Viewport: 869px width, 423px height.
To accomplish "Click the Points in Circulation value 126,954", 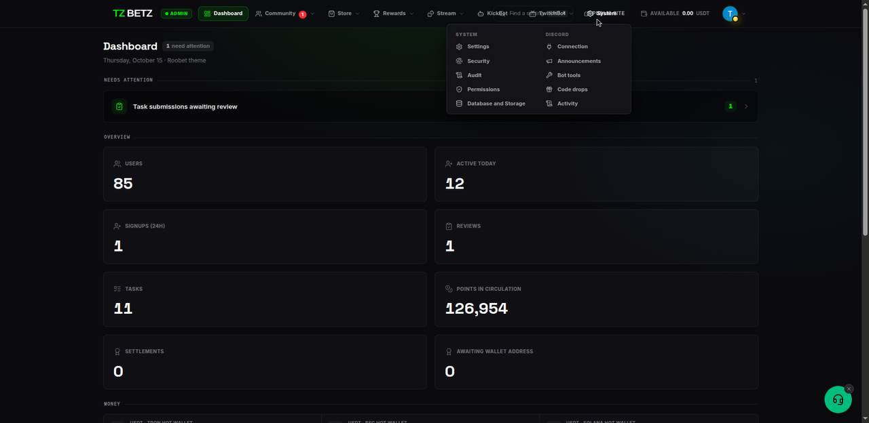I will click(477, 308).
